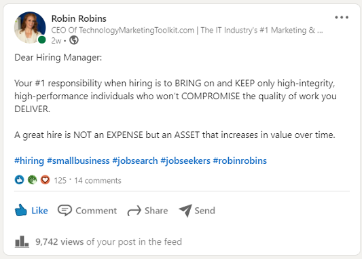
Task: Click the bar chart analytics icon
Action: (x=22, y=242)
